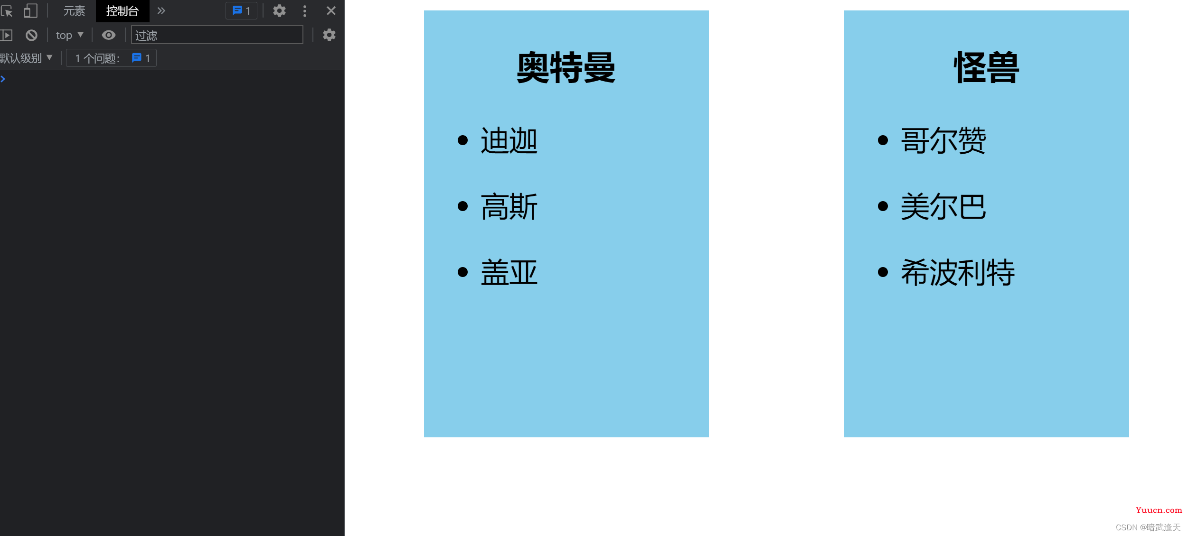Click the device emulation toolbar icon
The width and height of the screenshot is (1188, 536).
[x=30, y=10]
